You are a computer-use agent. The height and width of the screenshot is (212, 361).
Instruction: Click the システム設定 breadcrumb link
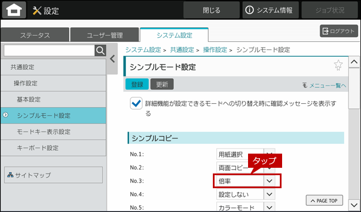click(143, 50)
